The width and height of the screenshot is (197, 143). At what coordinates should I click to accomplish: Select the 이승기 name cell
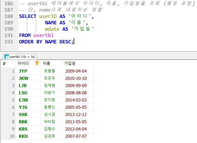tap(51, 93)
